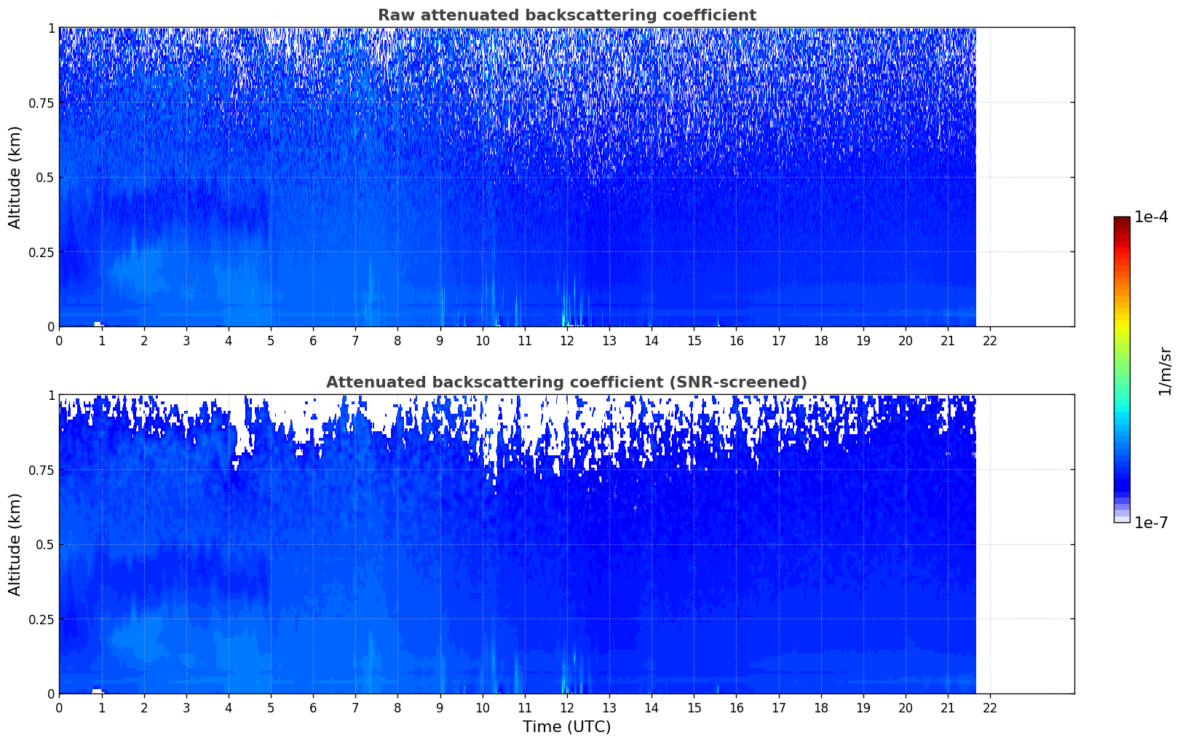1180x743 pixels.
Task: Click the 'Time (UTC)' axis label
Action: (x=566, y=727)
